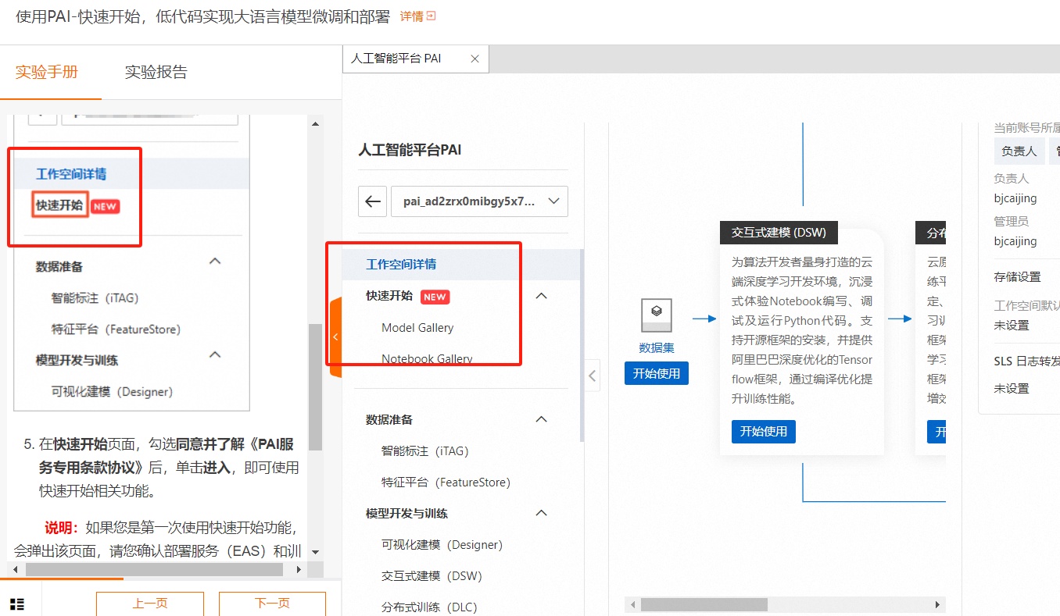The height and width of the screenshot is (616, 1060).
Task: Close the 人工智能平台 PAI tab
Action: click(x=474, y=59)
